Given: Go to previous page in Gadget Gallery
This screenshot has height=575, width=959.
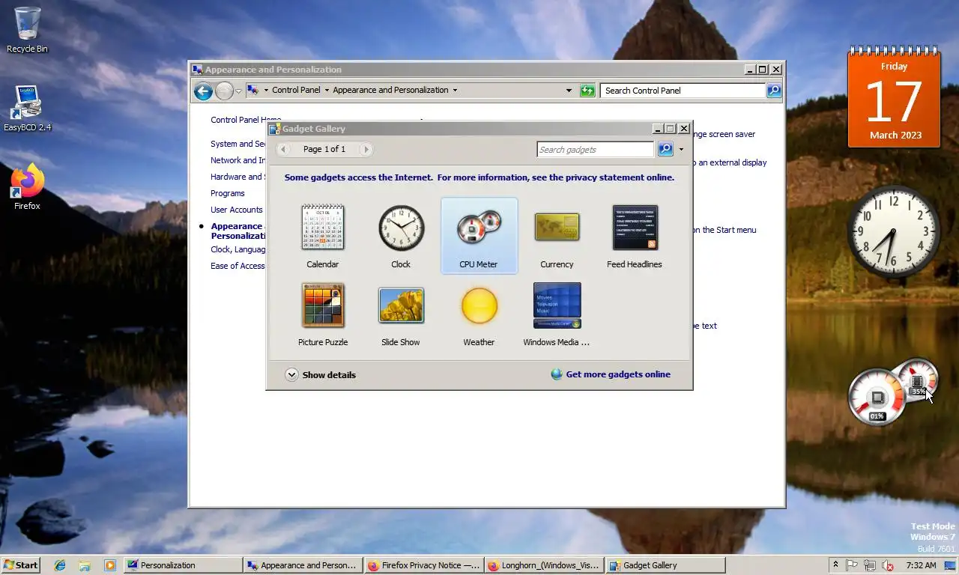Looking at the screenshot, I should tap(283, 149).
